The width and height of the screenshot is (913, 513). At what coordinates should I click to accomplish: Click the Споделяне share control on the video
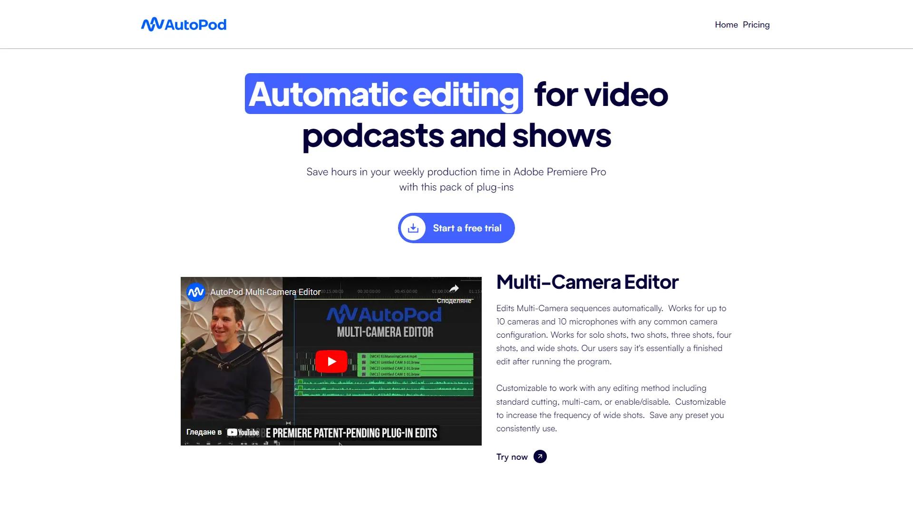click(x=454, y=301)
